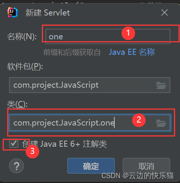The width and height of the screenshot is (180, 183).
Task: Click the 名称(N) label
Action: 22,37
